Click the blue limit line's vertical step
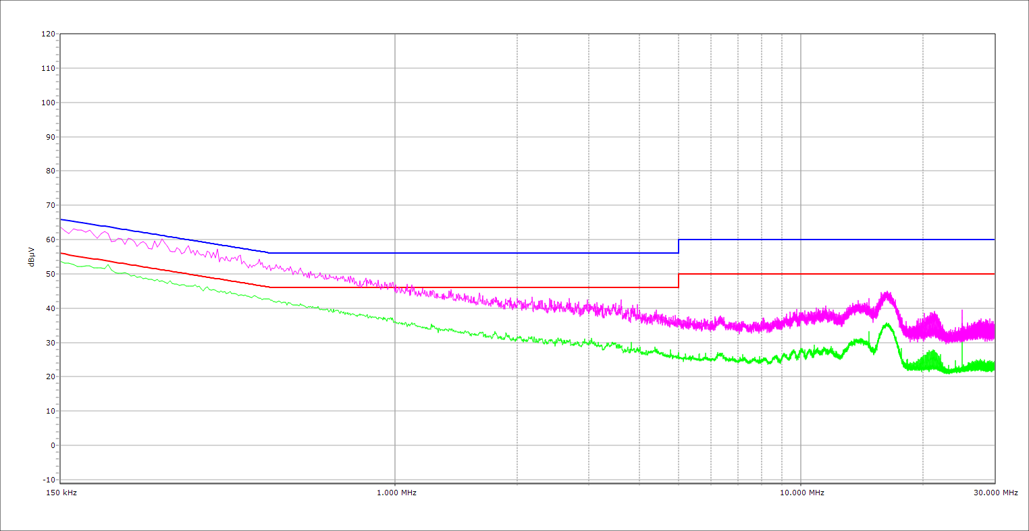The width and height of the screenshot is (1029, 531). click(x=679, y=246)
